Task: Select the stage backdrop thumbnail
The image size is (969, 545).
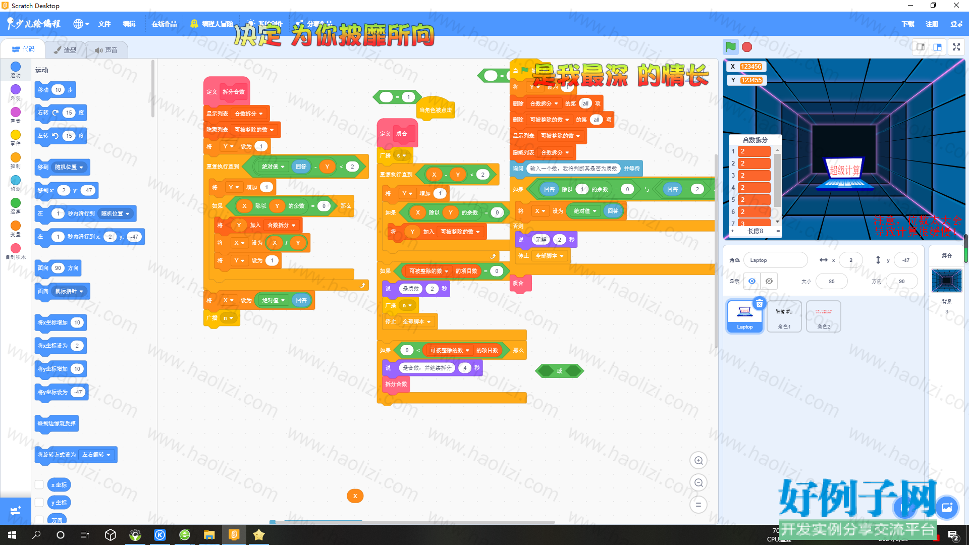Action: point(947,281)
